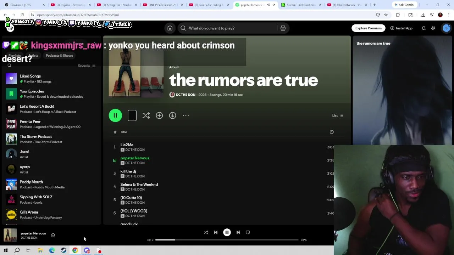The image size is (454, 255).
Task: Open Let's Keep It A Buck! podcast
Action: coord(52,109)
